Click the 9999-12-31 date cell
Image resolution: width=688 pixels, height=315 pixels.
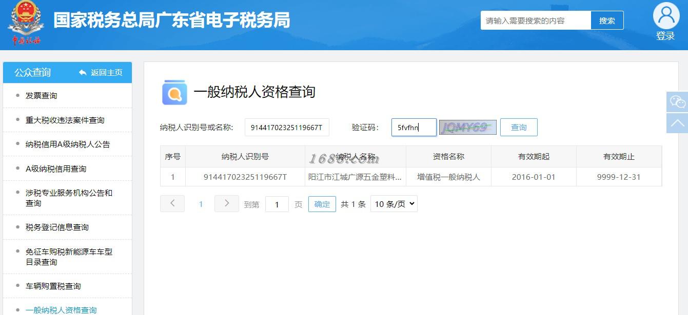coord(619,177)
